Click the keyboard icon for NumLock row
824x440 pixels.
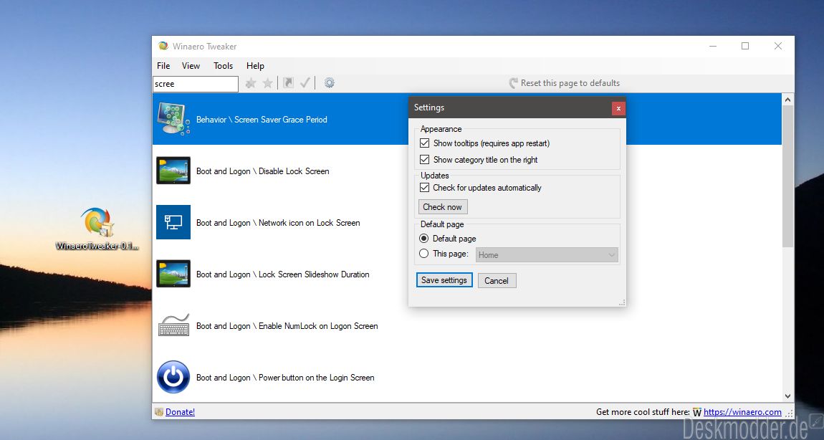click(173, 325)
